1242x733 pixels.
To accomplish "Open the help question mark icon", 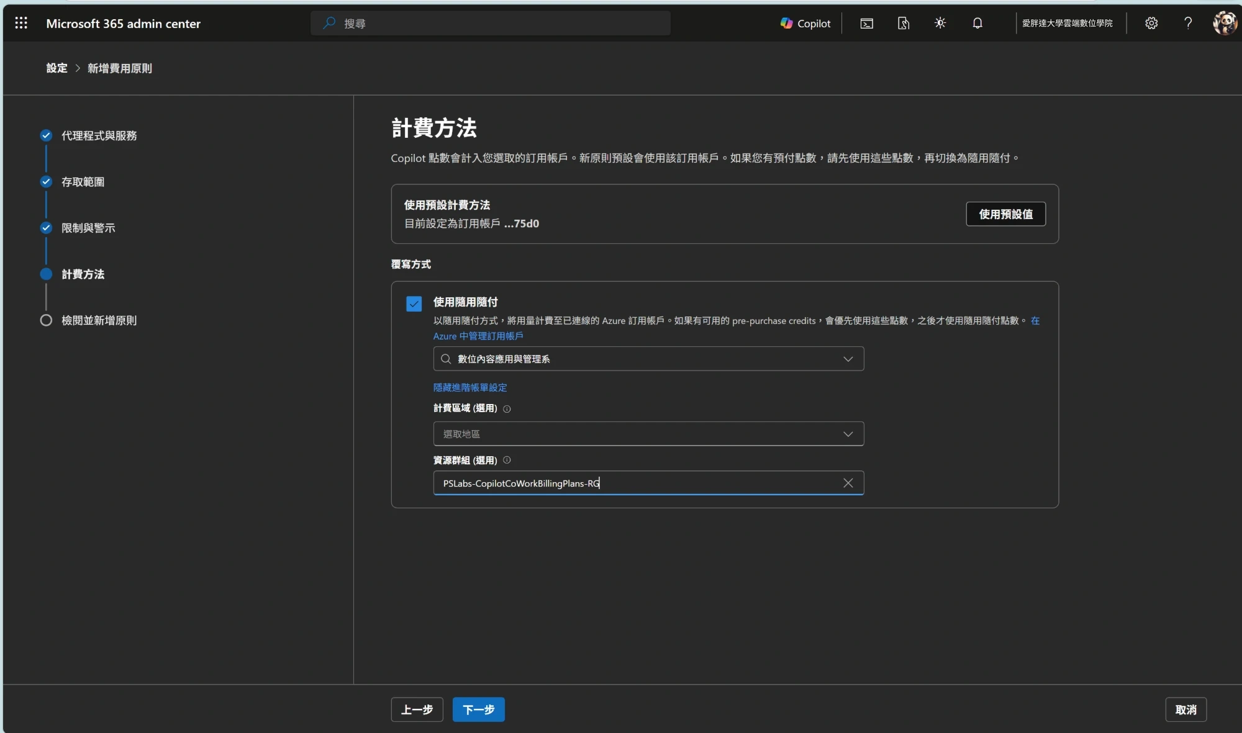I will point(1188,23).
